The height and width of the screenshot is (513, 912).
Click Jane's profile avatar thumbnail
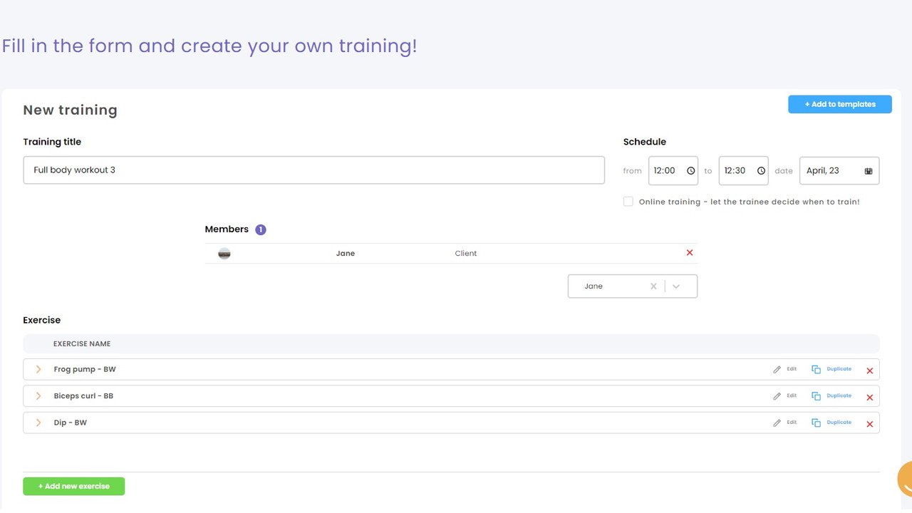point(224,254)
